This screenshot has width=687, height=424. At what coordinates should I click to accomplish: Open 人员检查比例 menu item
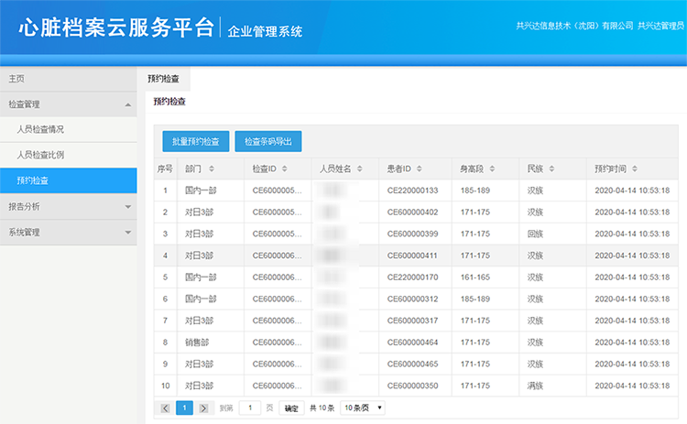(x=69, y=155)
